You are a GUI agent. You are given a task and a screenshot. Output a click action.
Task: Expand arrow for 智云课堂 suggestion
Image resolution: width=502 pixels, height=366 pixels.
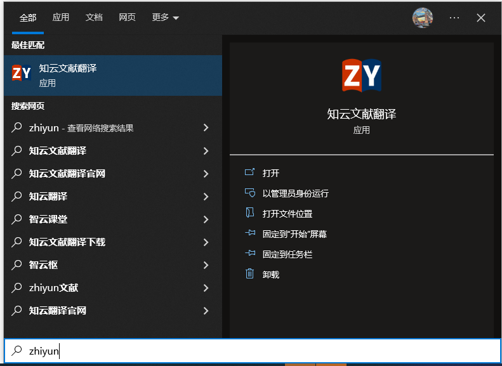tap(206, 219)
